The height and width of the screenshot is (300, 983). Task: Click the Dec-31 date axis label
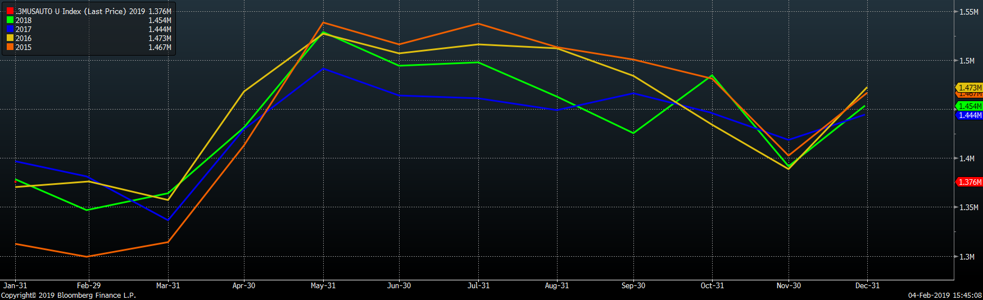pos(867,285)
